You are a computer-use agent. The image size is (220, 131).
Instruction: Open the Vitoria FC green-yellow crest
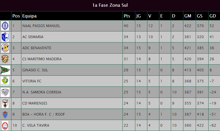[5, 81]
